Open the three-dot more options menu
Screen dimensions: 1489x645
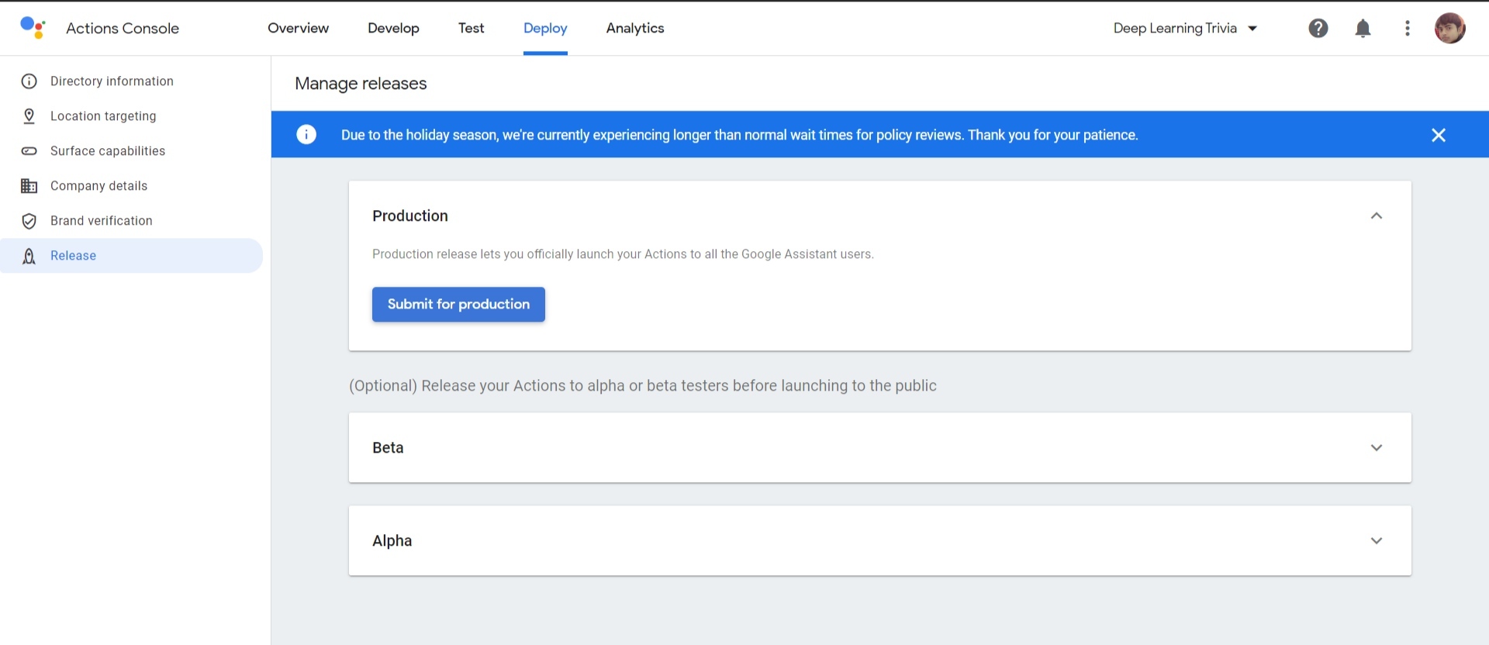[1407, 29]
